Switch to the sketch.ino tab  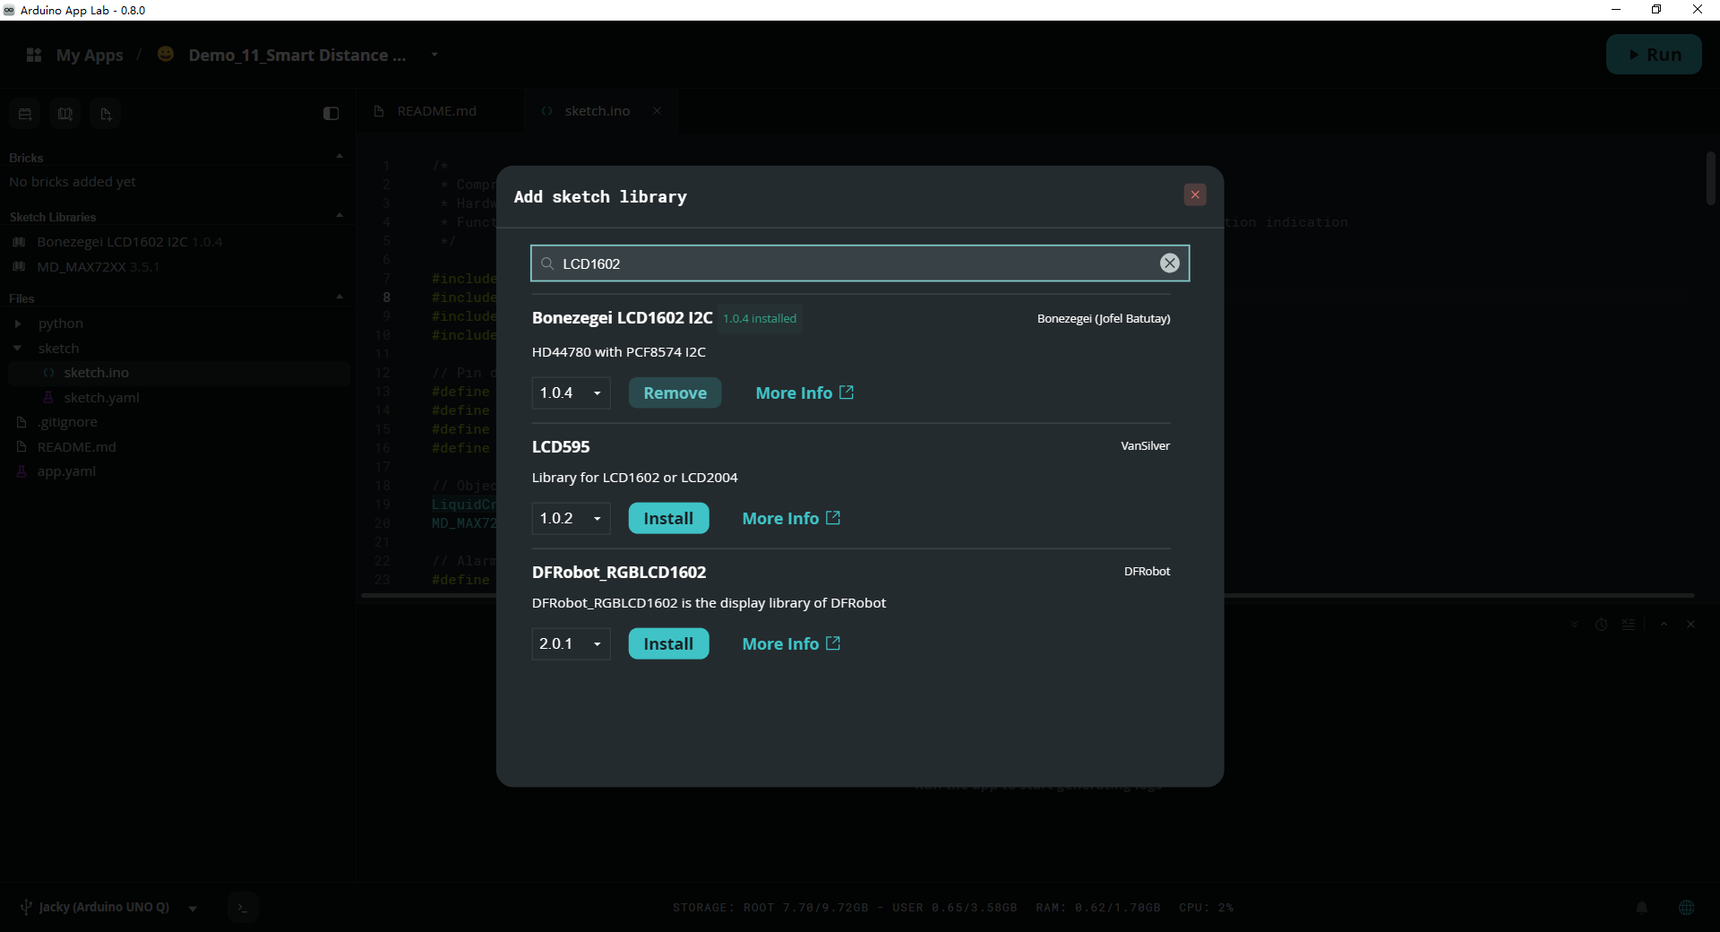(x=598, y=111)
